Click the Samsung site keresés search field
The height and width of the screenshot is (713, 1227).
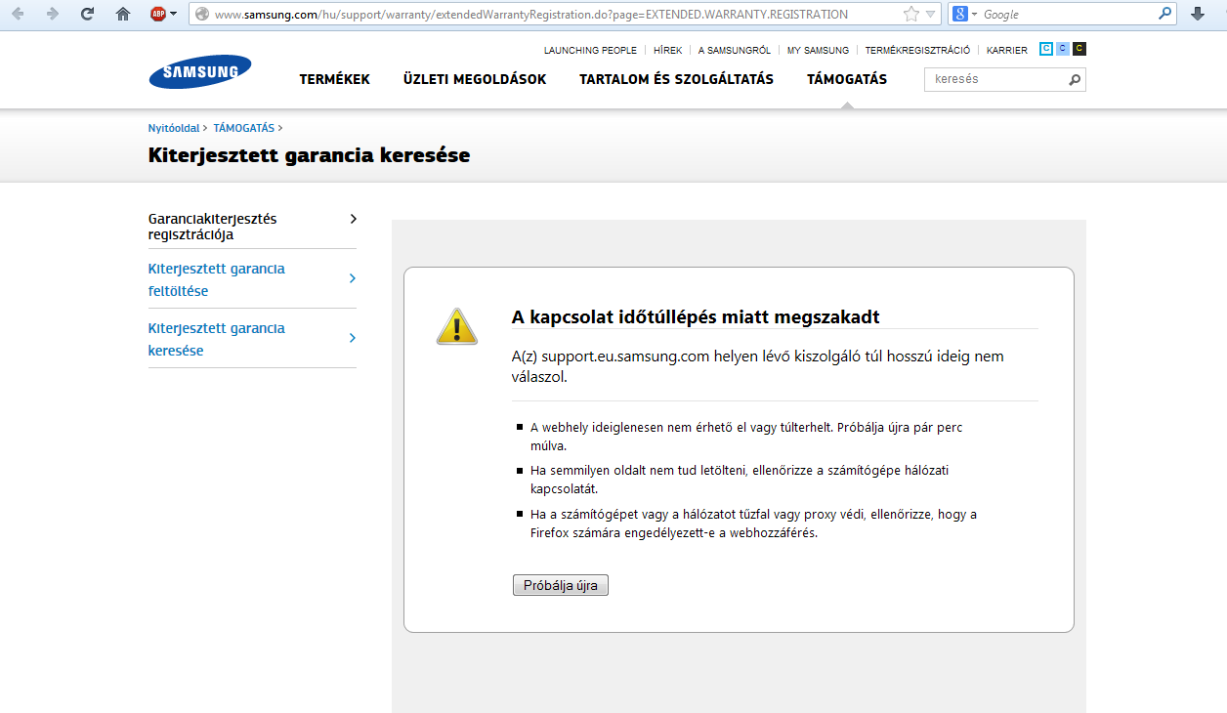(x=995, y=79)
